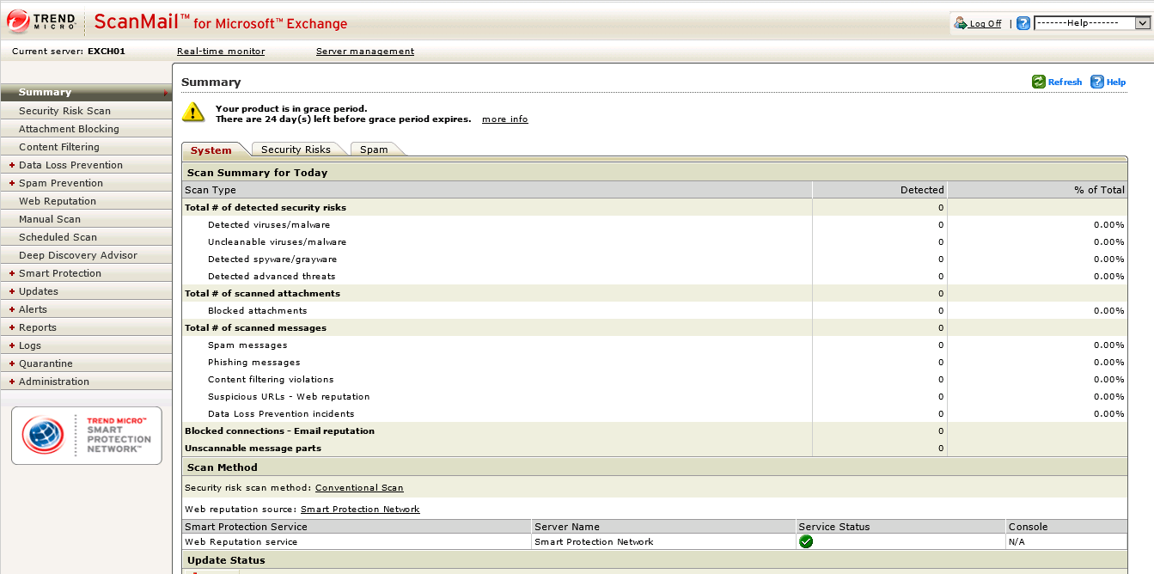Click the green Web Reputation service status checkmark
Viewport: 1154px width, 574px height.
806,541
